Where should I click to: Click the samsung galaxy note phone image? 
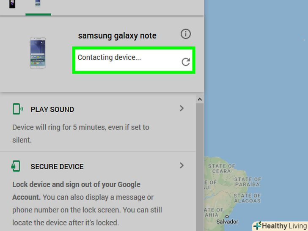point(38,53)
